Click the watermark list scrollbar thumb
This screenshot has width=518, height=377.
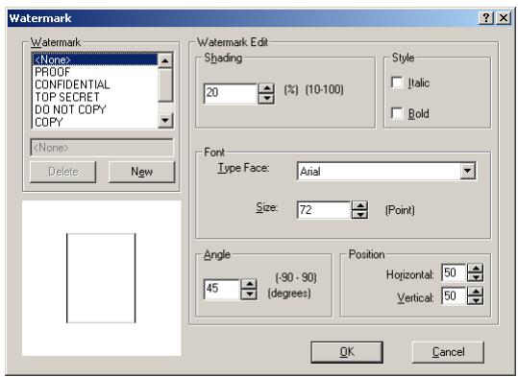[x=165, y=84]
